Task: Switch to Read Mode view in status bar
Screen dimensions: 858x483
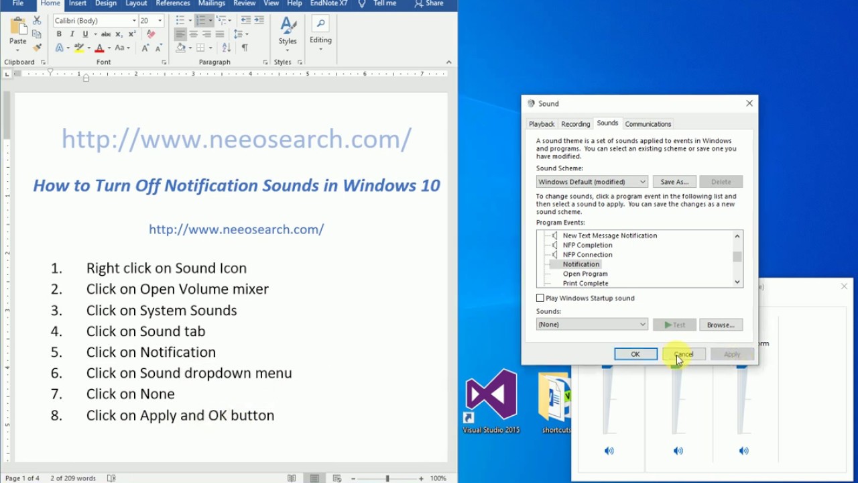Action: pos(292,478)
